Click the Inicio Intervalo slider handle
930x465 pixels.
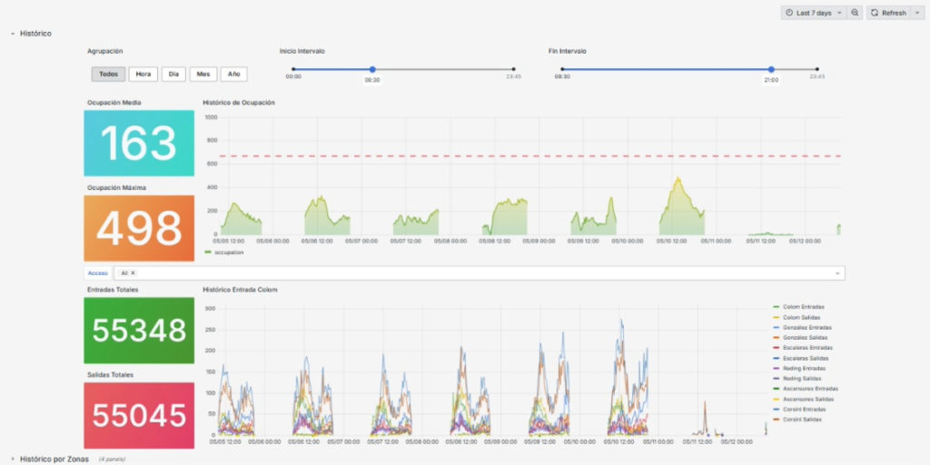(372, 69)
